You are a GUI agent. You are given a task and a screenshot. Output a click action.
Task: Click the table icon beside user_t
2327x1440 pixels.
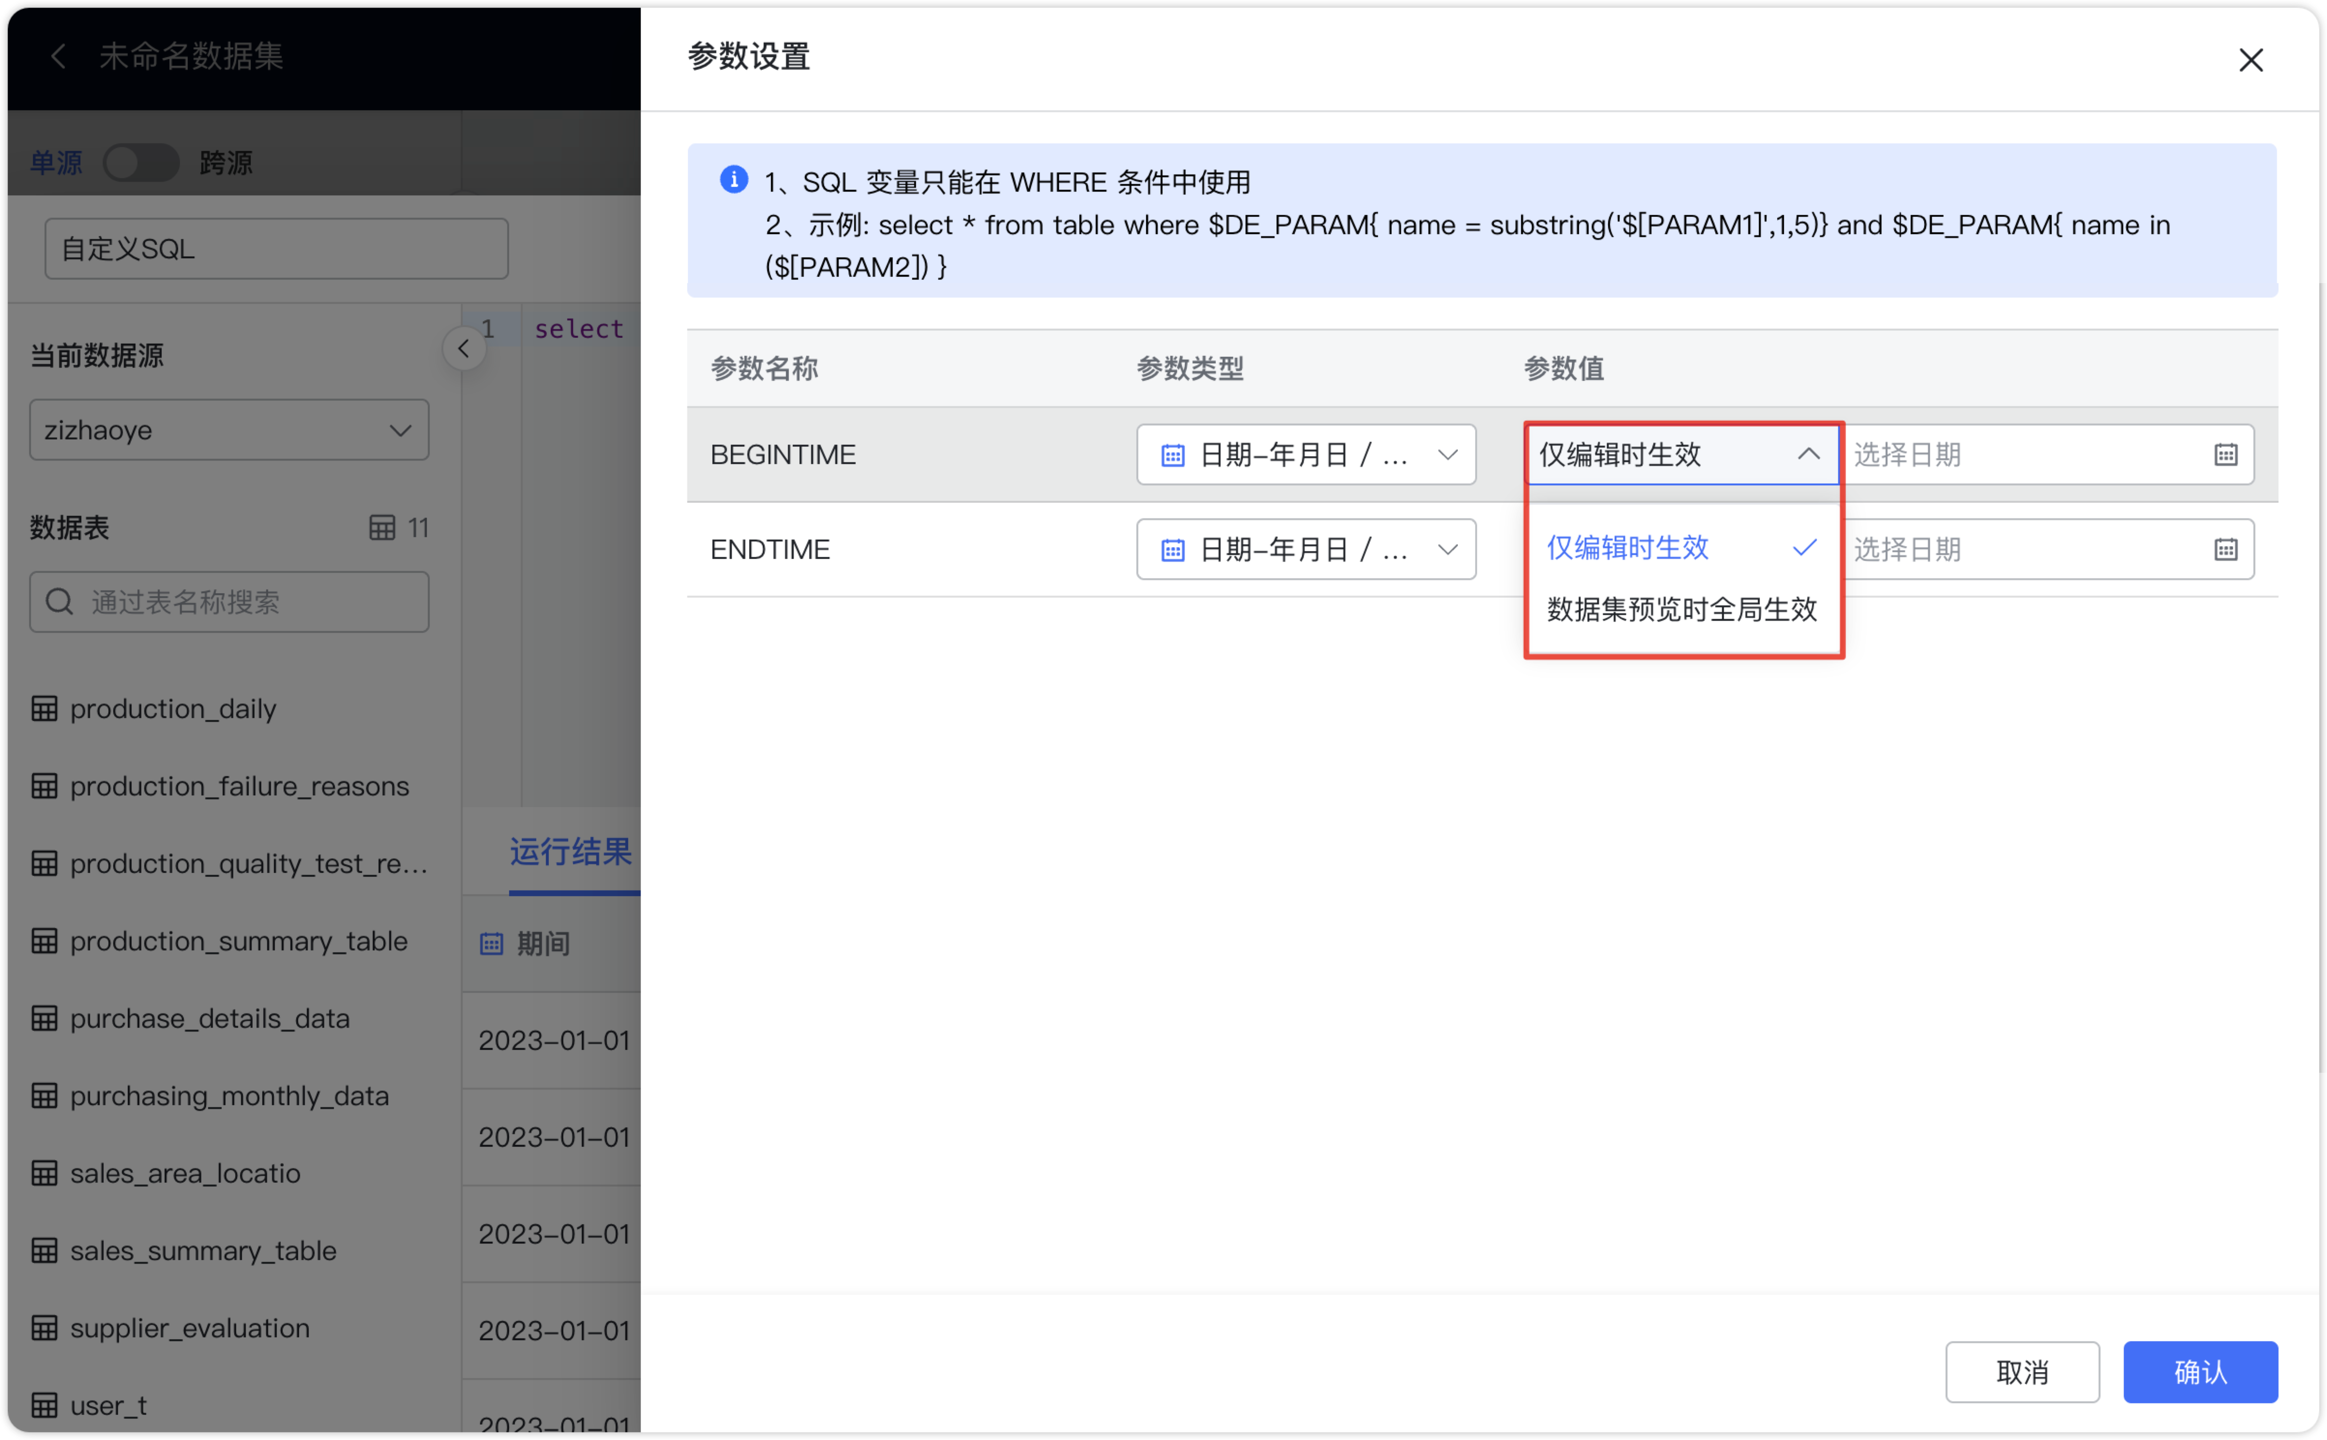[45, 1405]
